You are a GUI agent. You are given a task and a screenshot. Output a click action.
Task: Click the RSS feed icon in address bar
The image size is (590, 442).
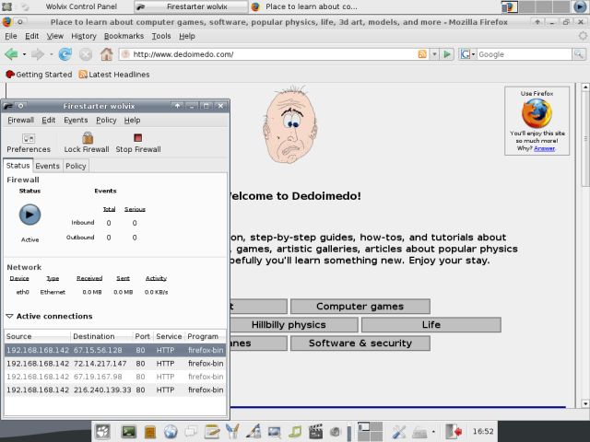[x=422, y=54]
